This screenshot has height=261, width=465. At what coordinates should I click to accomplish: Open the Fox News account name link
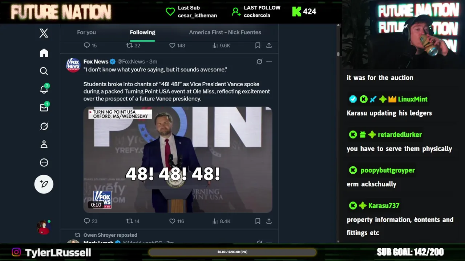[96, 62]
